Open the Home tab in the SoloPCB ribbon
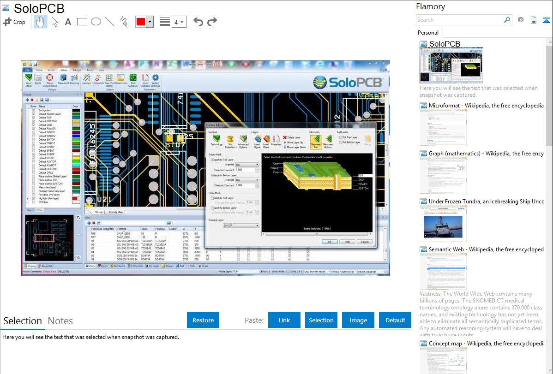The width and height of the screenshot is (553, 374). tap(39, 70)
